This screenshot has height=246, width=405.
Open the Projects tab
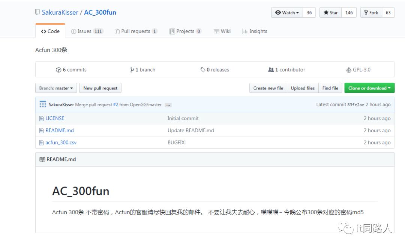[x=185, y=31]
